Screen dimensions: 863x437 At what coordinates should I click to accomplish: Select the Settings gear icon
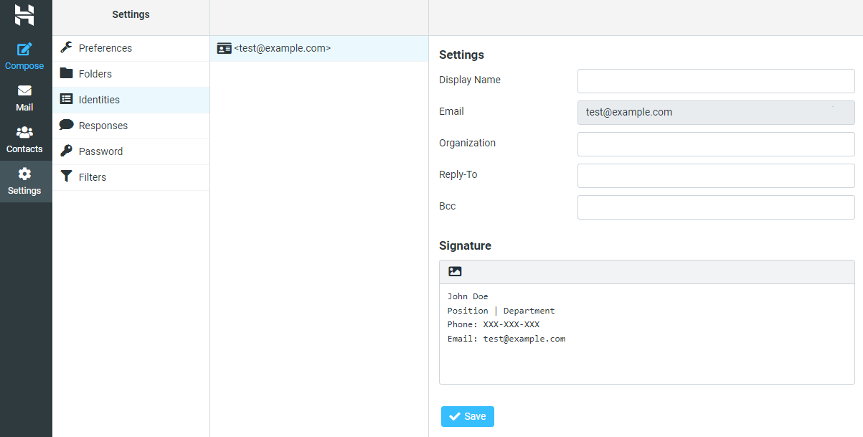point(24,174)
